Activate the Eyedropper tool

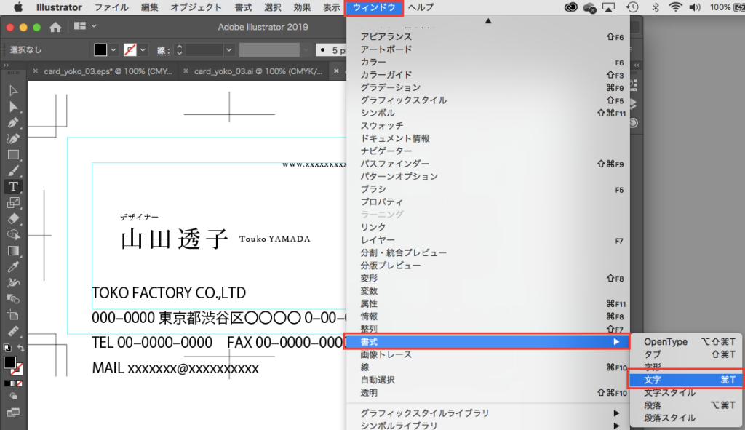13,266
